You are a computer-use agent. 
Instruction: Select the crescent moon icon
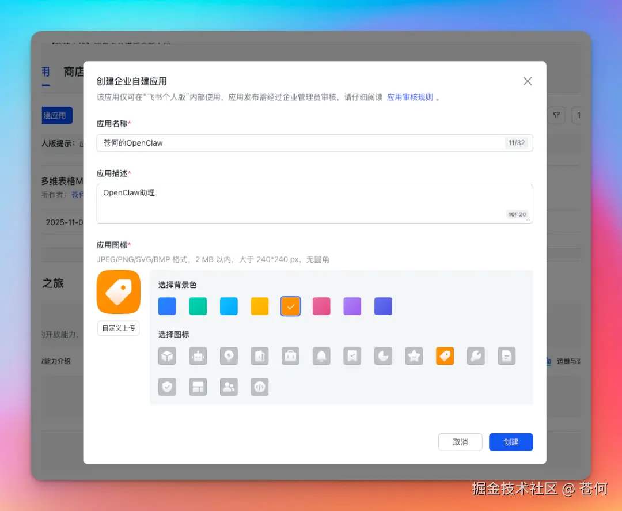click(x=383, y=356)
